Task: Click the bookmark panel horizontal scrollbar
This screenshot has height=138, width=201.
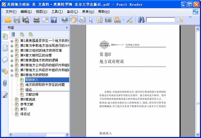Action: click(30, 134)
